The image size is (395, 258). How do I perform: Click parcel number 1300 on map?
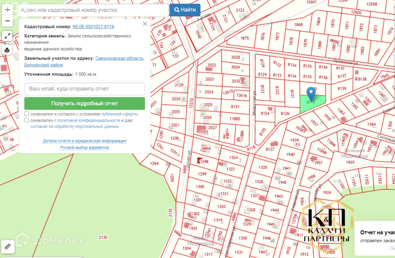point(200,187)
